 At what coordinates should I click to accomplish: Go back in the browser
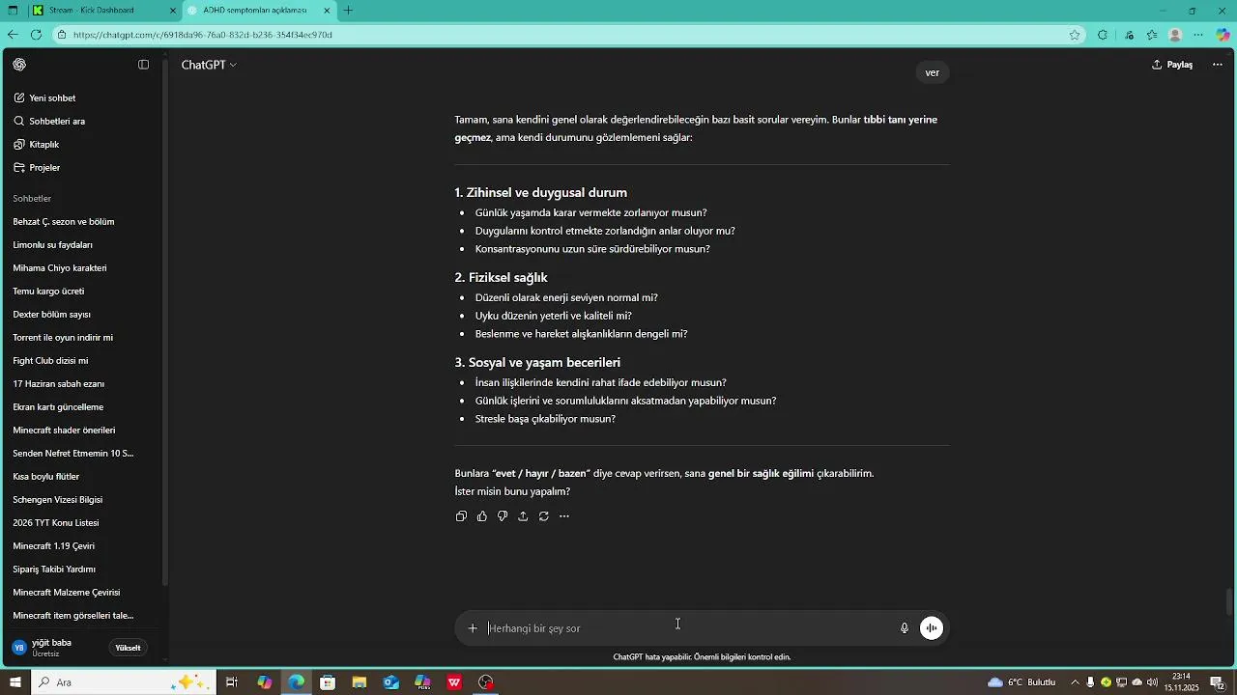point(13,35)
